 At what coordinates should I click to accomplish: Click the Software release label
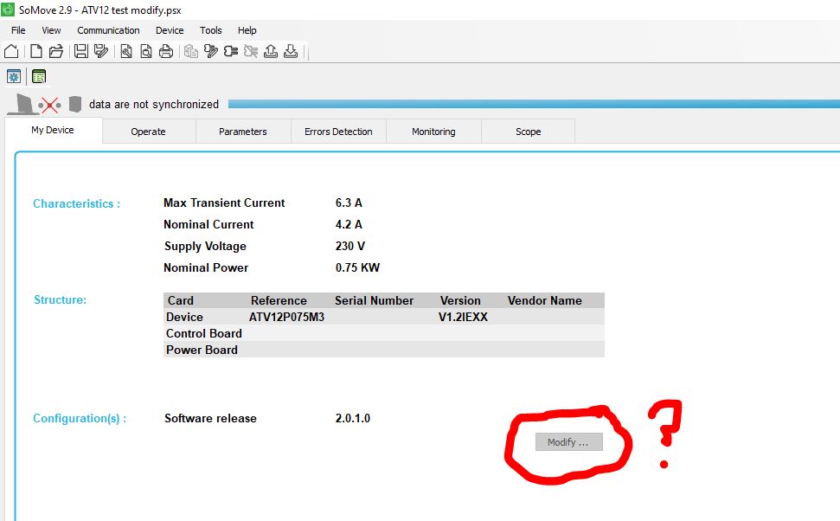[x=210, y=419]
